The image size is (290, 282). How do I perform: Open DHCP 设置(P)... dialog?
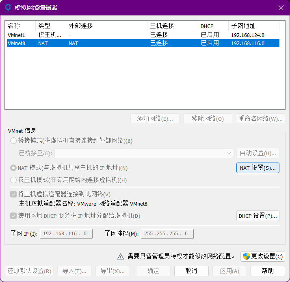[x=258, y=216]
